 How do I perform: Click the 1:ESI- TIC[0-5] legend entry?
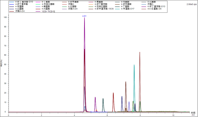point(49,11)
